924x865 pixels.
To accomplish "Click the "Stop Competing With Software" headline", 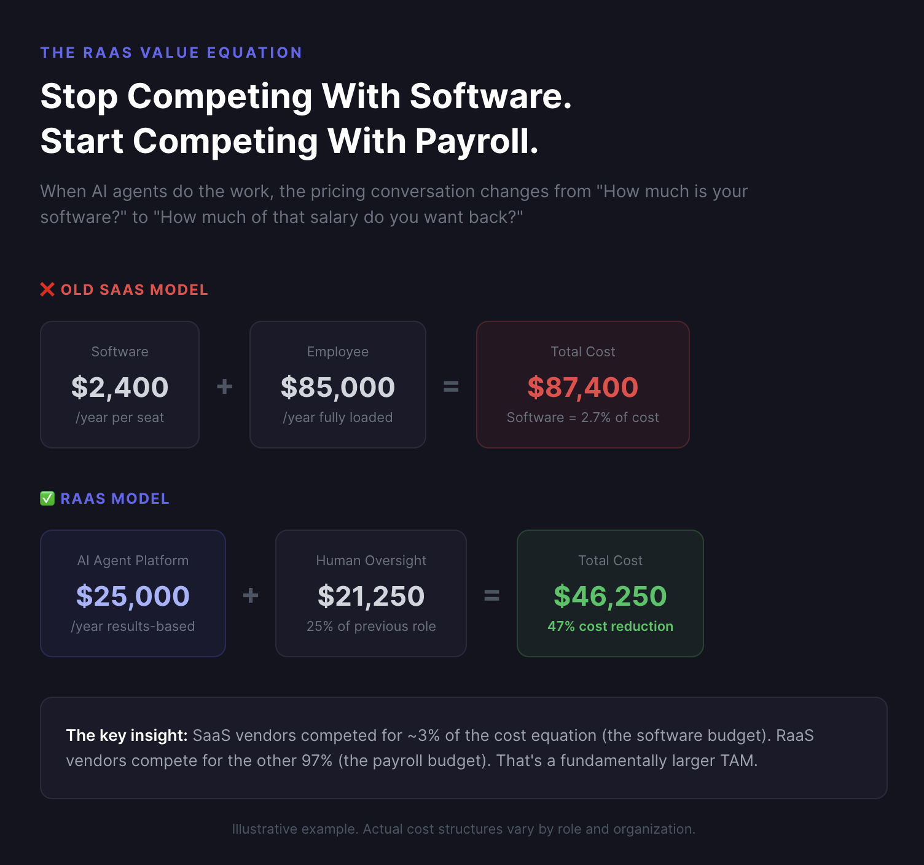I will point(306,97).
